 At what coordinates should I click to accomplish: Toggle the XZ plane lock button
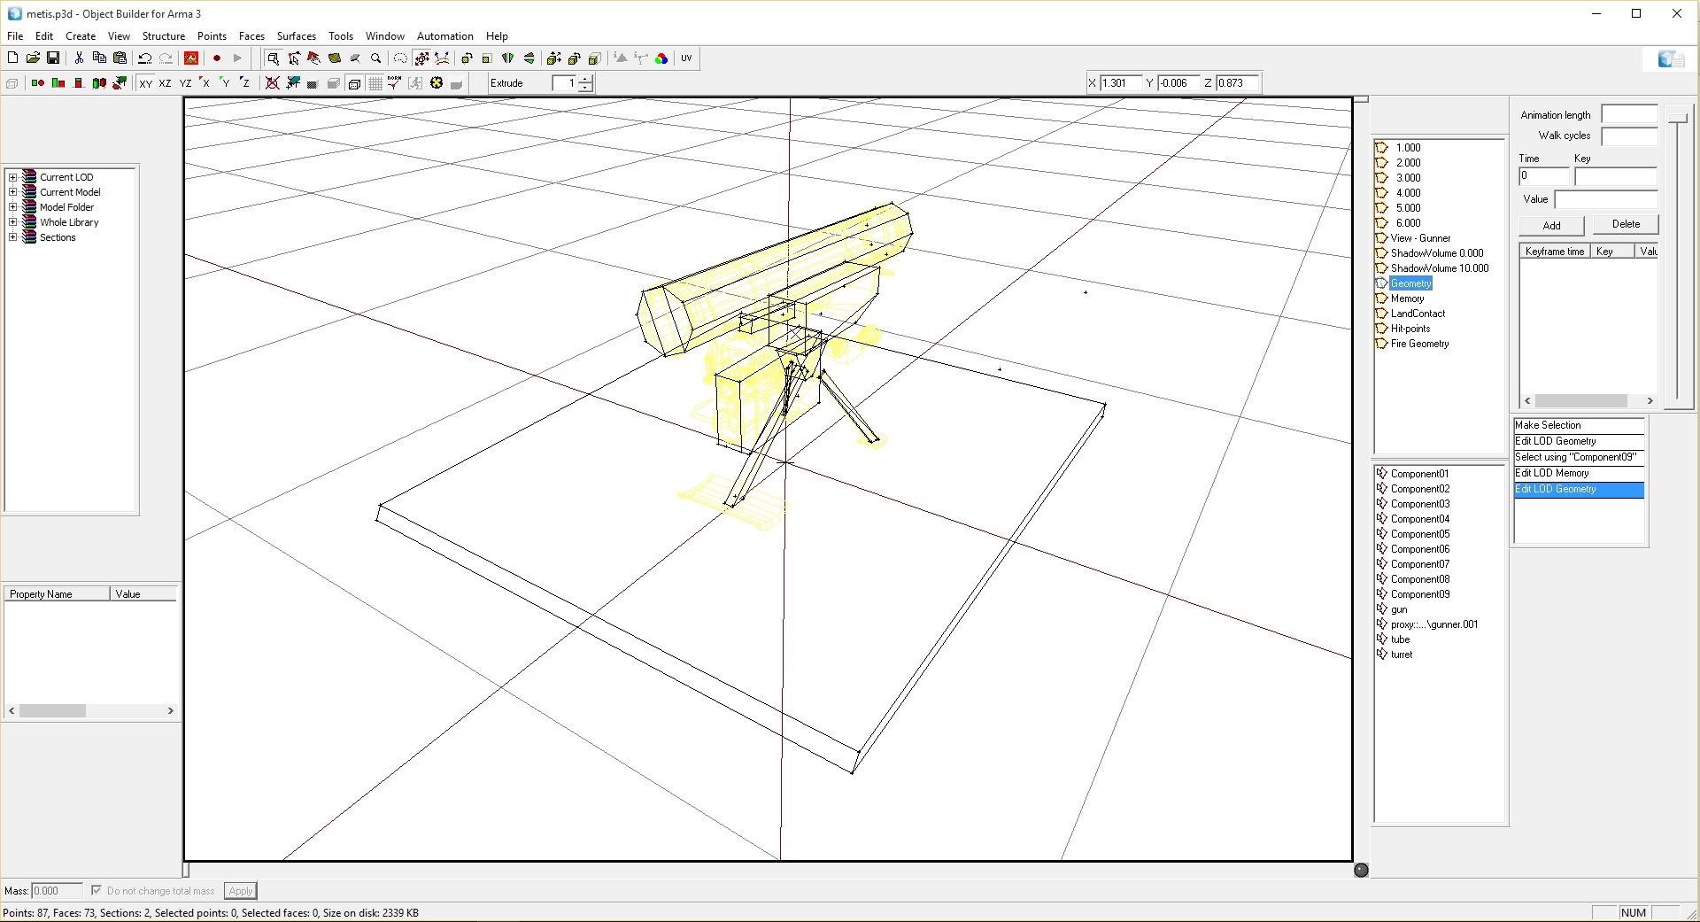click(x=165, y=83)
